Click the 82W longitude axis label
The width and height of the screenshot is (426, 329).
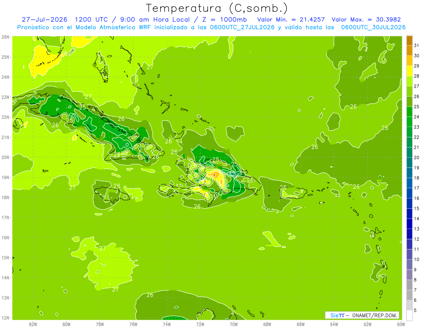tap(33, 324)
